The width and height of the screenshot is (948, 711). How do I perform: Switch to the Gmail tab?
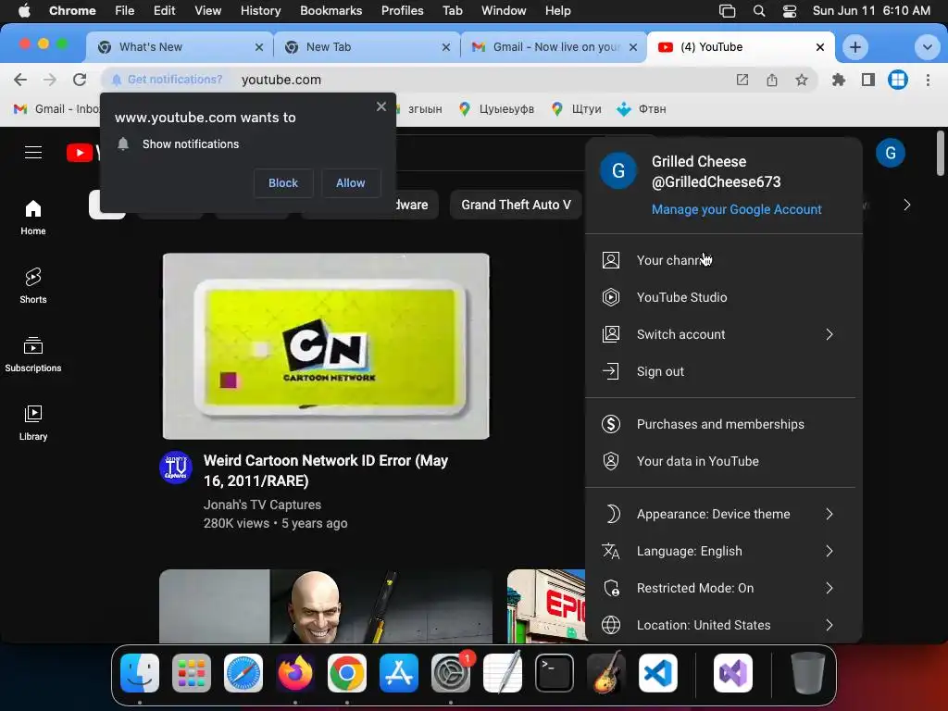click(x=554, y=47)
